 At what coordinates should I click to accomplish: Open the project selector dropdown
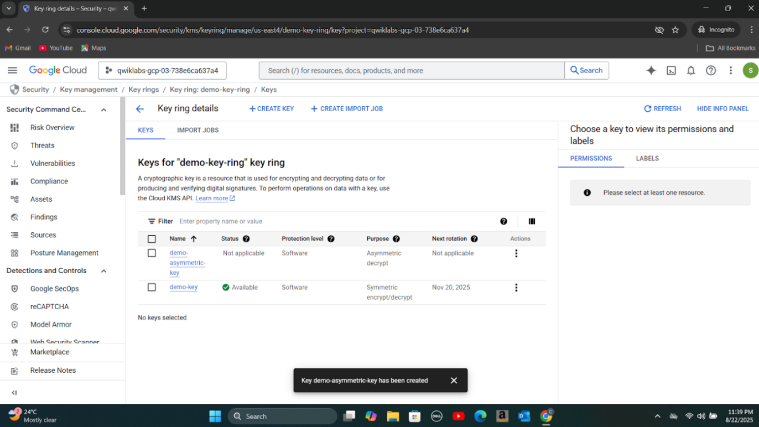(x=162, y=70)
